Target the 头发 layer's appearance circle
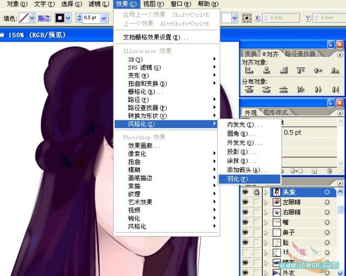346x276 pixels. point(327,192)
